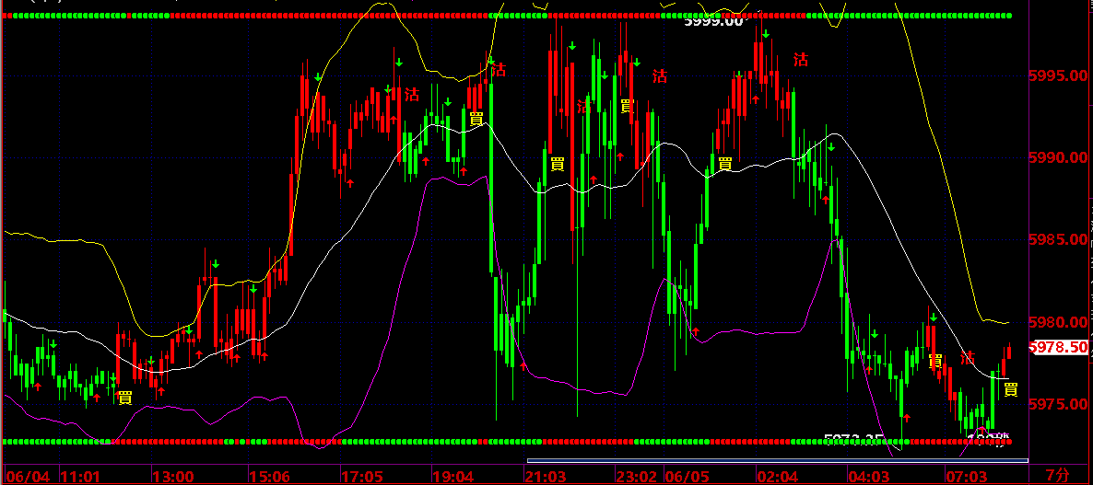This screenshot has height=485, width=1093.
Task: Click the 5990.00 price axis label
Action: click(1058, 158)
